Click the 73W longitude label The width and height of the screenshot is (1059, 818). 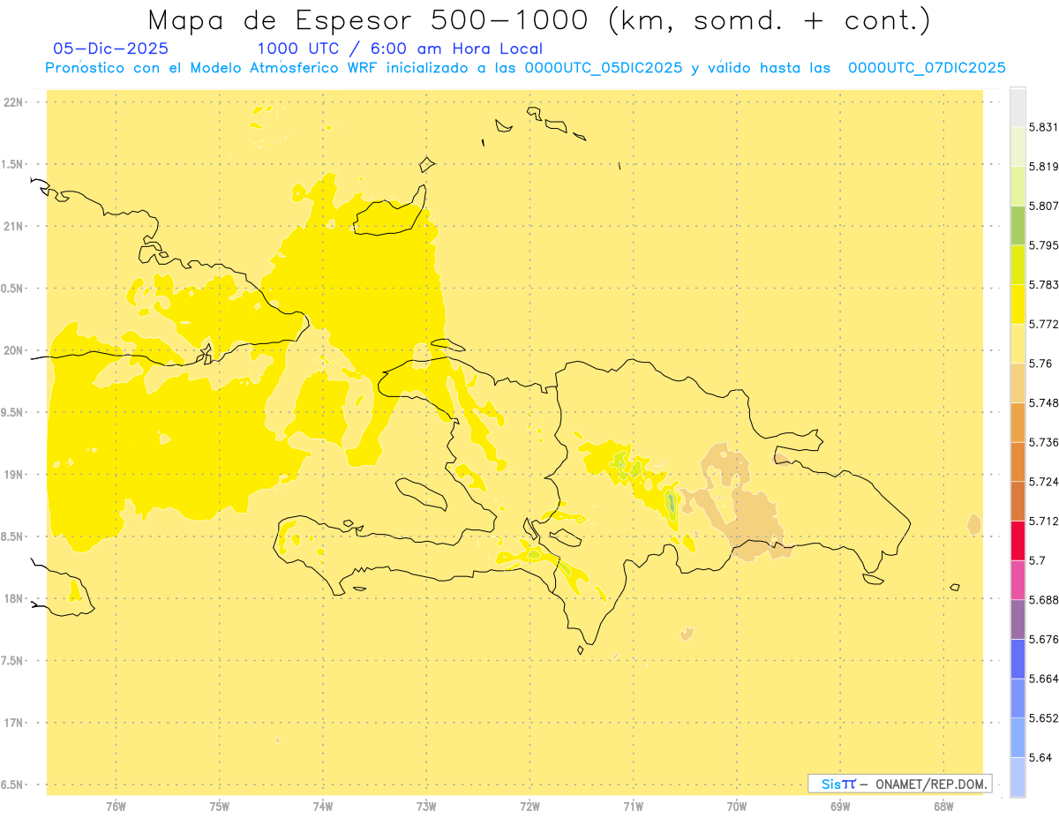click(426, 807)
